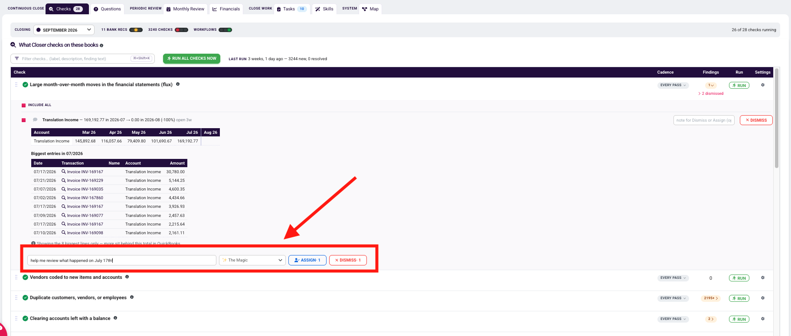Image resolution: width=791 pixels, height=336 pixels.
Task: Open comment bubble on Translation Income finding
Action: click(x=35, y=120)
